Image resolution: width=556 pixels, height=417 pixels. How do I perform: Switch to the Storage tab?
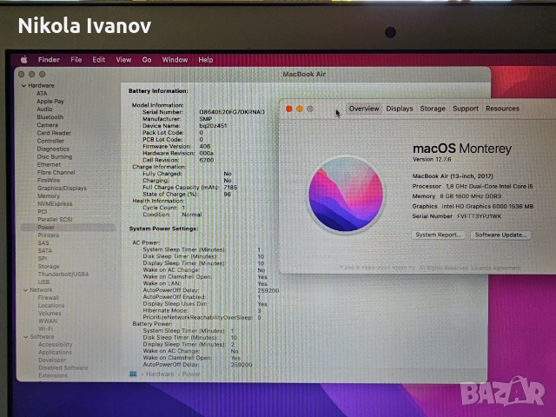[433, 109]
